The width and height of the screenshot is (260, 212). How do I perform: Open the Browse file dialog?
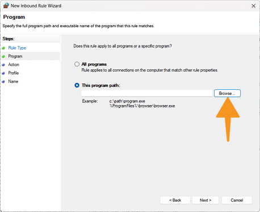pyautogui.click(x=227, y=93)
